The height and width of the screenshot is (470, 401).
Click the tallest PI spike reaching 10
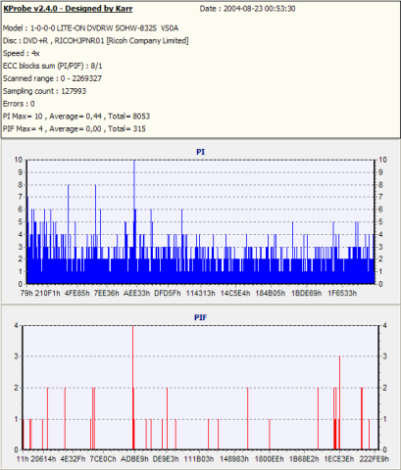tap(134, 222)
